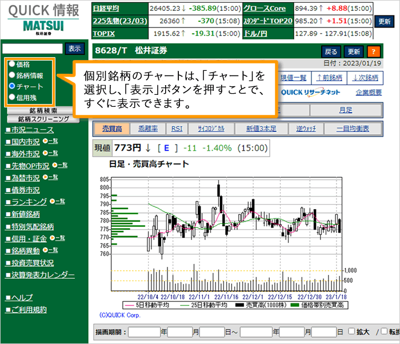The image size is (400, 344).
Task: Switch to the 一目均衡表 chart tab
Action: (x=353, y=129)
